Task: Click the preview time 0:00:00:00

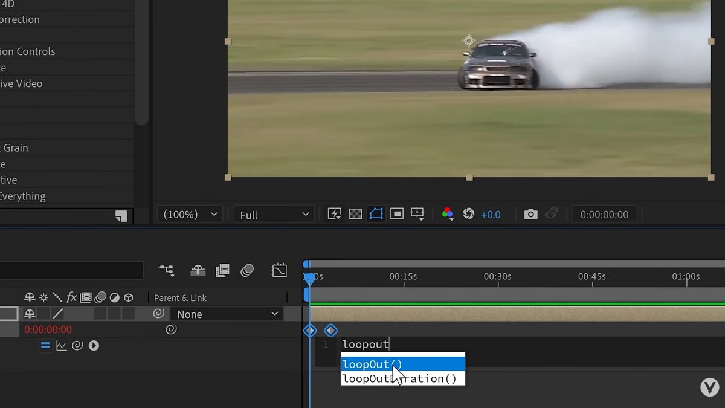Action: point(604,215)
